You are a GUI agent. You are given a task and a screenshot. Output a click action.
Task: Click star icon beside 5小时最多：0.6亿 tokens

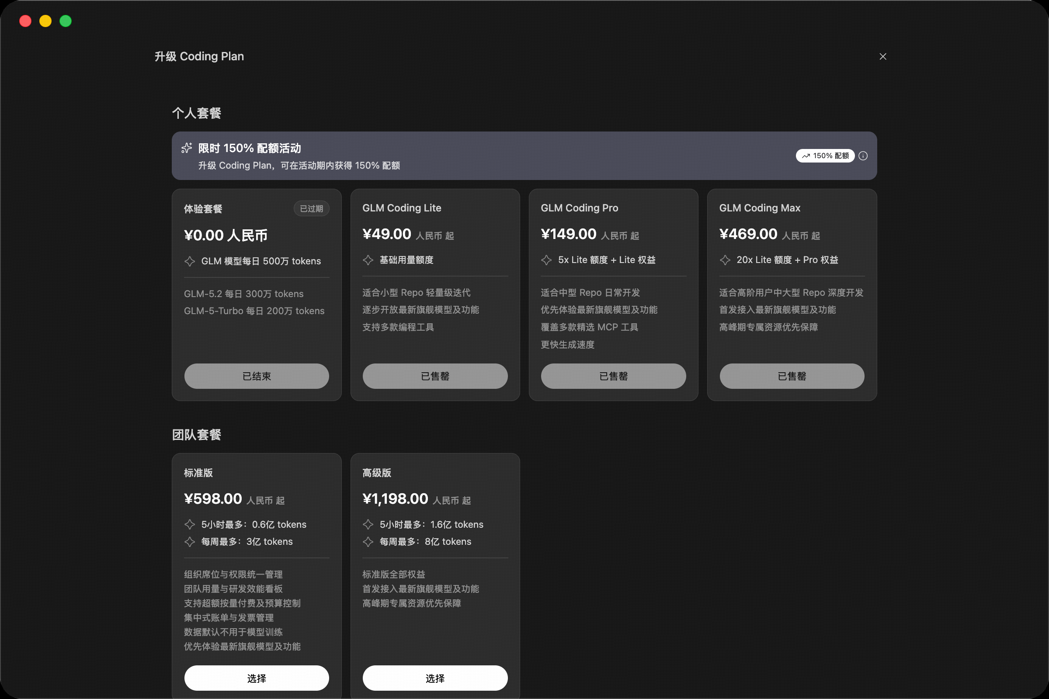190,524
